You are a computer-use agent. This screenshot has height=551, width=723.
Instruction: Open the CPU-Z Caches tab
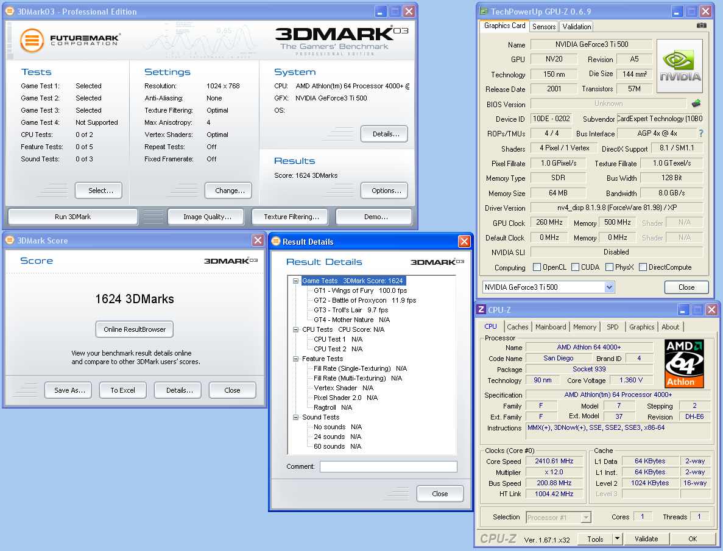tap(517, 327)
